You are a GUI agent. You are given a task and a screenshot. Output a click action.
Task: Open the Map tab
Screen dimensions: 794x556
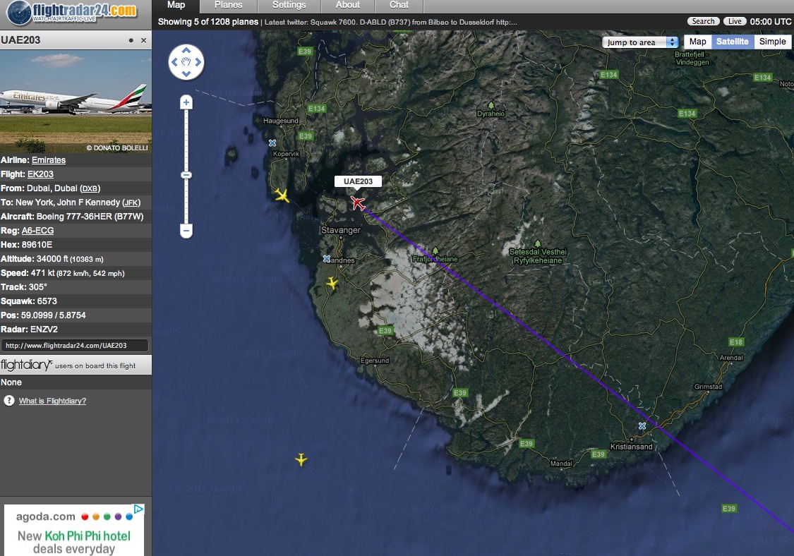click(176, 5)
